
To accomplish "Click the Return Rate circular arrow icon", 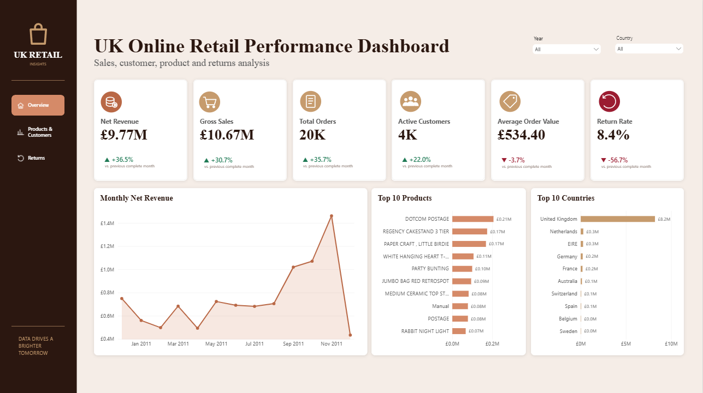I will 609,101.
